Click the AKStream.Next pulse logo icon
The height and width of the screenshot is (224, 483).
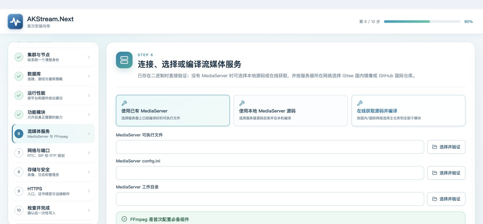(15, 21)
